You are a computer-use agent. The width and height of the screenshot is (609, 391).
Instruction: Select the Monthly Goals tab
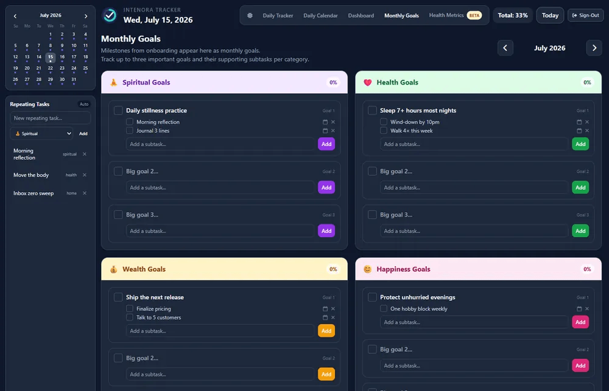401,16
